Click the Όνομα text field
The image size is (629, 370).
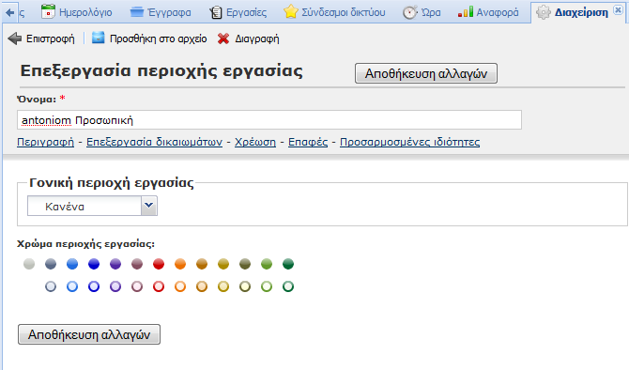(x=269, y=120)
